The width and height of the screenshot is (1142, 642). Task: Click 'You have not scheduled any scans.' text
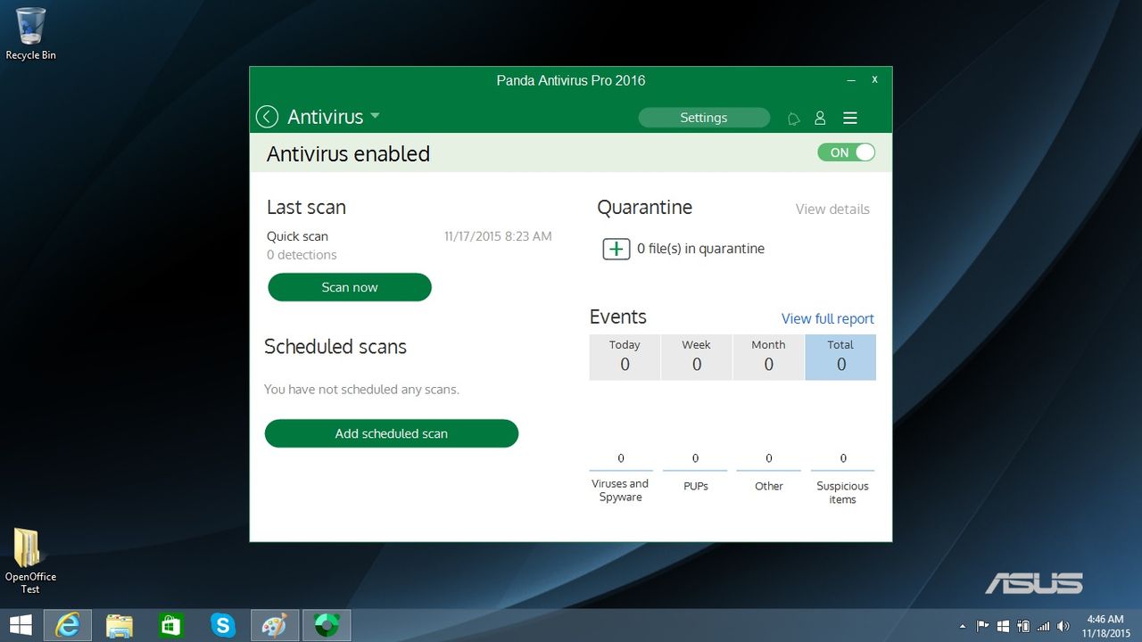[x=361, y=390]
